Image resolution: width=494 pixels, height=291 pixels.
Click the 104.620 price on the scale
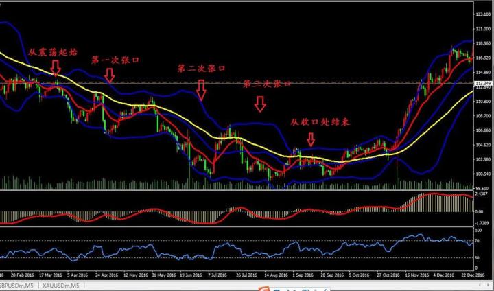[483, 145]
